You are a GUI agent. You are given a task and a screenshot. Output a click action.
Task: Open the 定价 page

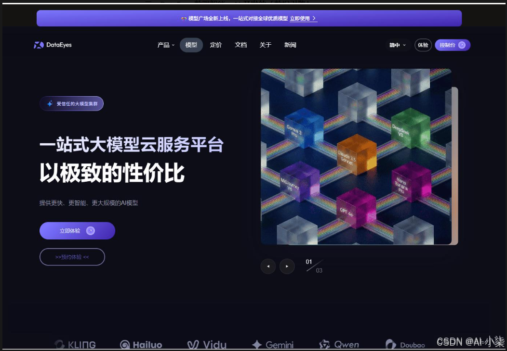click(x=216, y=45)
